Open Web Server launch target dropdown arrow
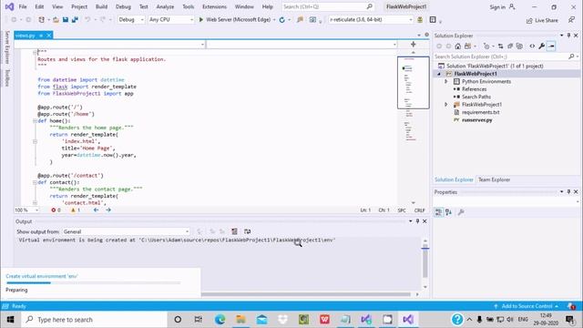Screen dimensions: 583x328 [x=274, y=20]
